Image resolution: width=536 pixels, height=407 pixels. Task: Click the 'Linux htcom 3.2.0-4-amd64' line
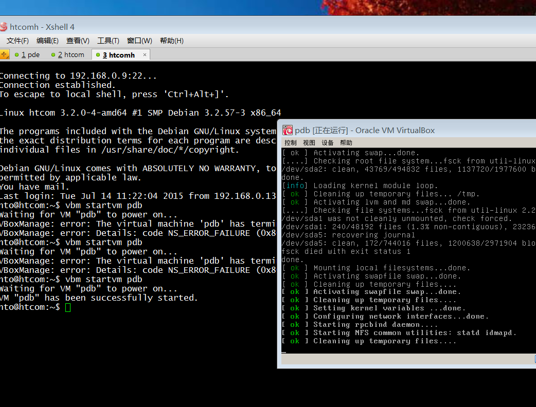pos(140,113)
